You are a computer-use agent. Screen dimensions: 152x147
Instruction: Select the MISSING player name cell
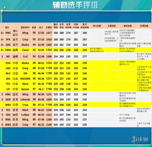pos(25,79)
